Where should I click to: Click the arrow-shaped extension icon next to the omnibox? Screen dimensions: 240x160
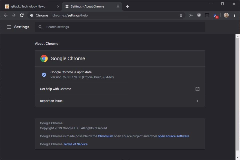[x=191, y=15]
